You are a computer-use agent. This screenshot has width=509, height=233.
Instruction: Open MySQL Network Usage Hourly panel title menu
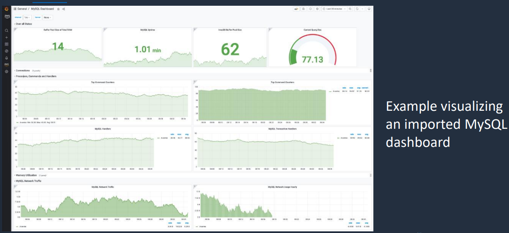tap(282, 187)
